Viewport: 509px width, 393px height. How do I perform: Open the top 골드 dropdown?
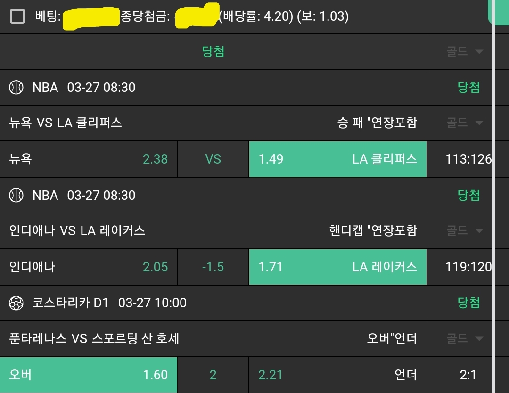[465, 52]
